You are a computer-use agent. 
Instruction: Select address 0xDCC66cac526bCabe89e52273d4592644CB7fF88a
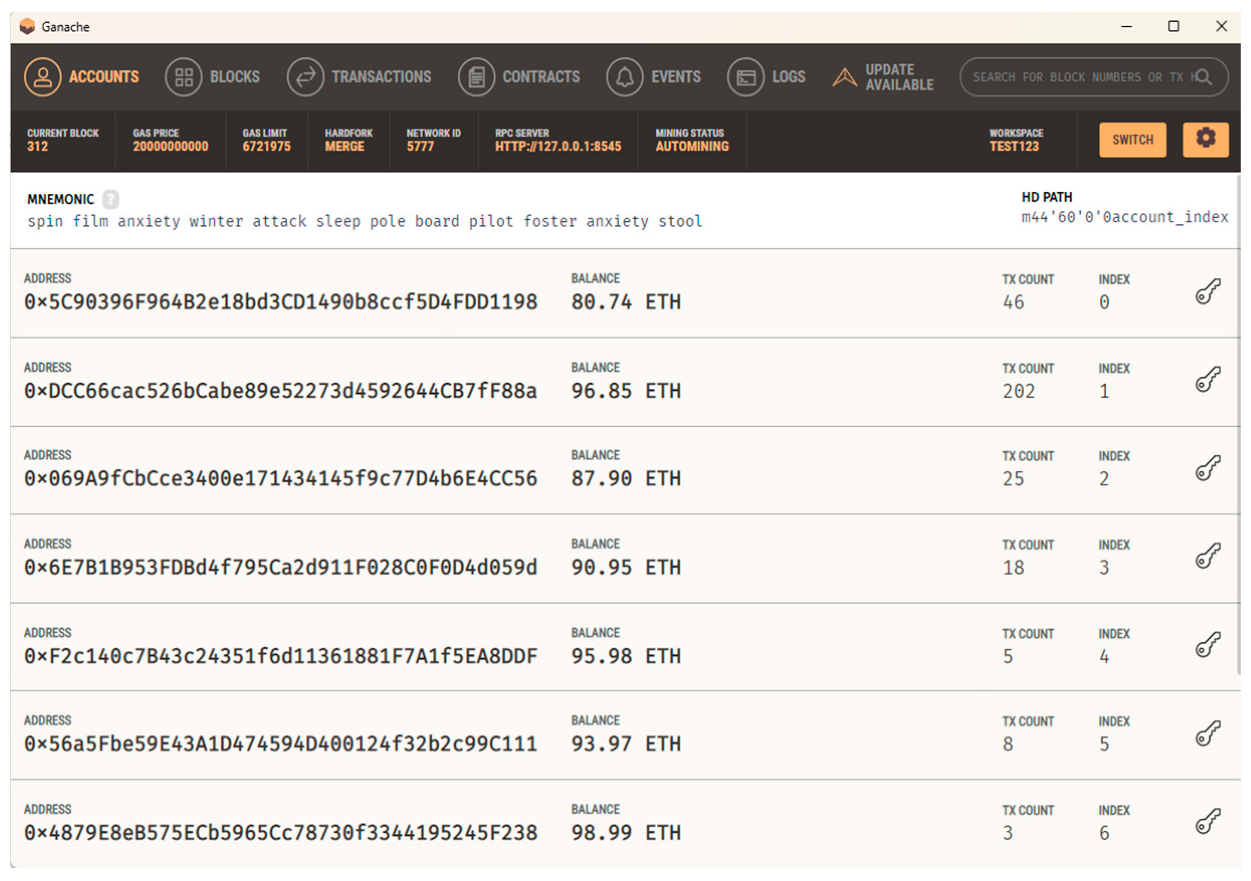tap(281, 391)
